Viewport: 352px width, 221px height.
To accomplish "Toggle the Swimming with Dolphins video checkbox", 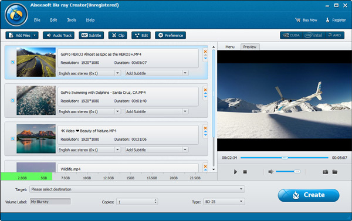I will [x=13, y=100].
